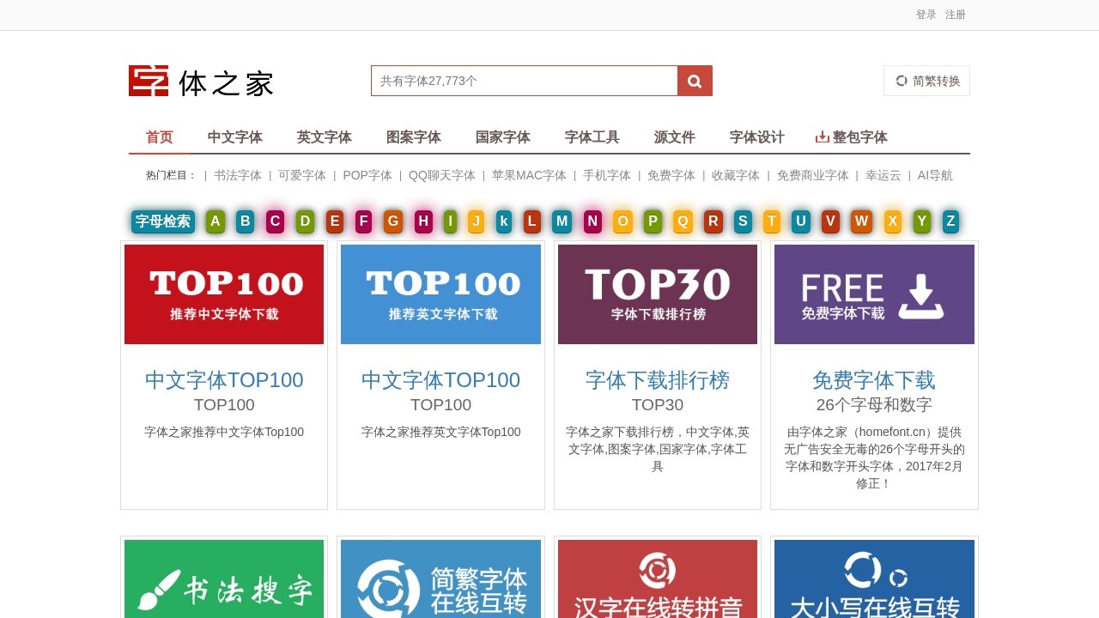
Task: Click the download arrow on the FREE banner
Action: [920, 294]
